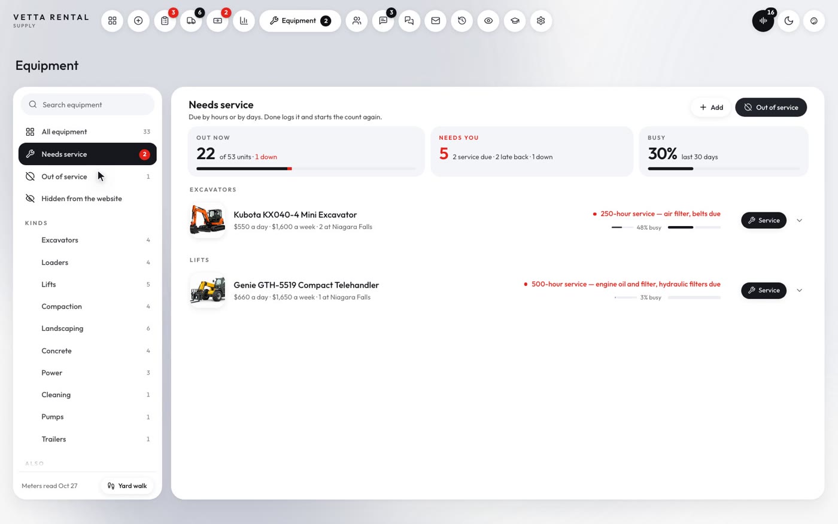838x524 pixels.
Task: Click the delivery truck icon
Action: coord(191,21)
